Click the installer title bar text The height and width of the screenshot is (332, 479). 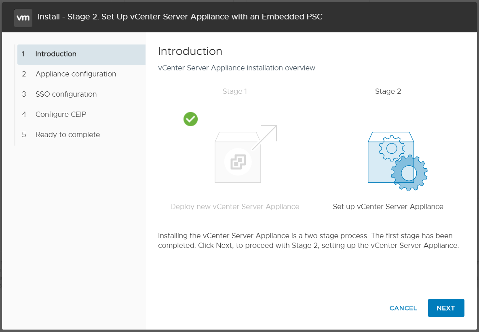tap(180, 17)
